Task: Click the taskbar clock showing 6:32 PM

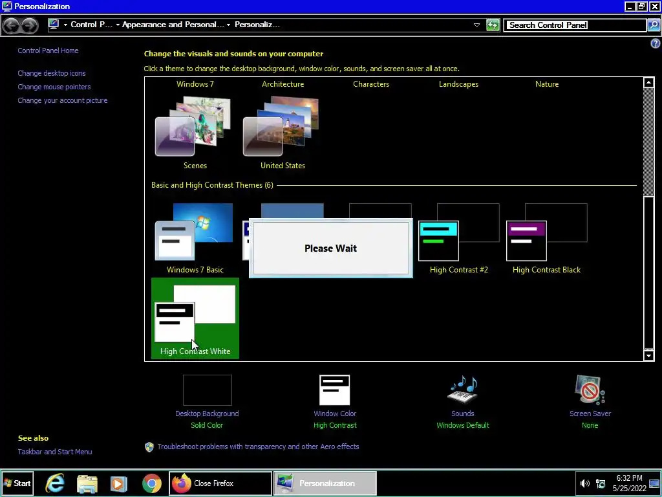Action: (630, 483)
